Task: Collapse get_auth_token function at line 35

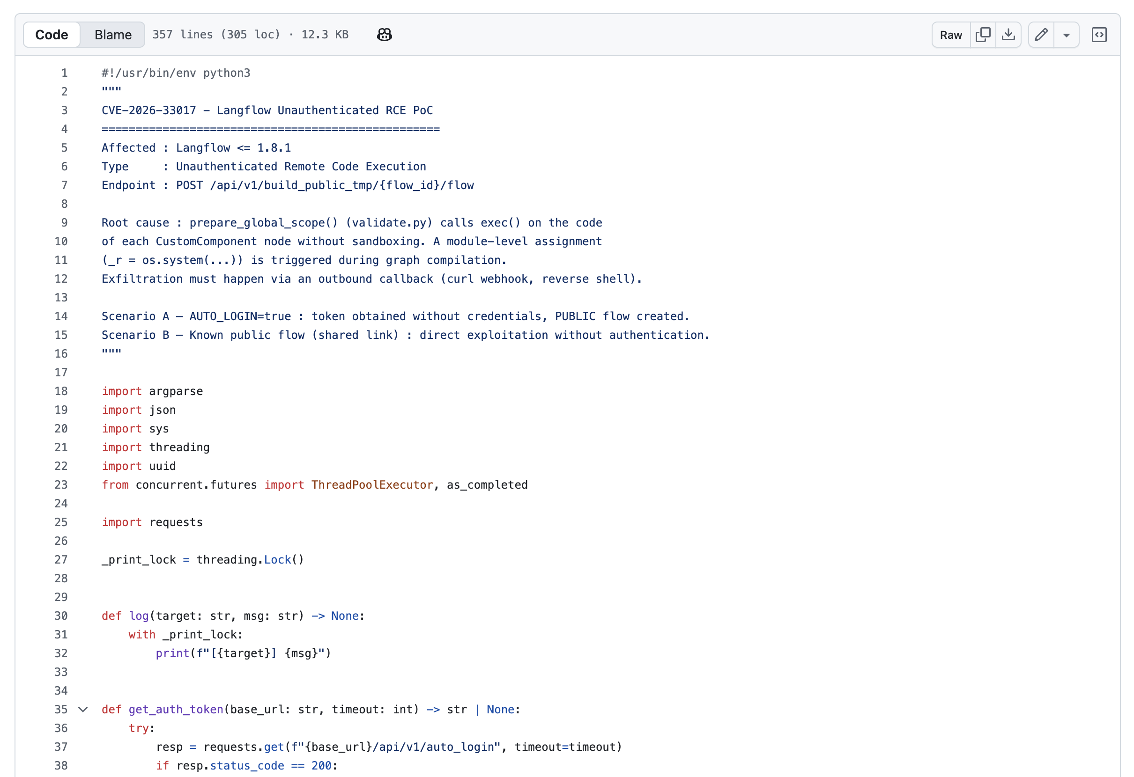Action: click(83, 709)
